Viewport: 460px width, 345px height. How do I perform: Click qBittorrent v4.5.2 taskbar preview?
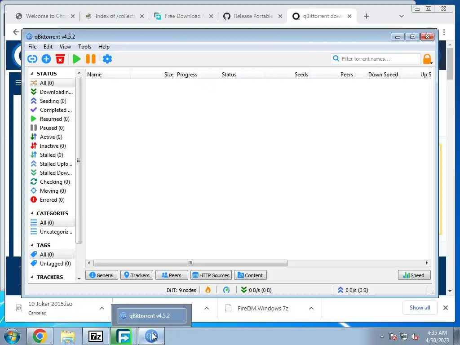[151, 316]
